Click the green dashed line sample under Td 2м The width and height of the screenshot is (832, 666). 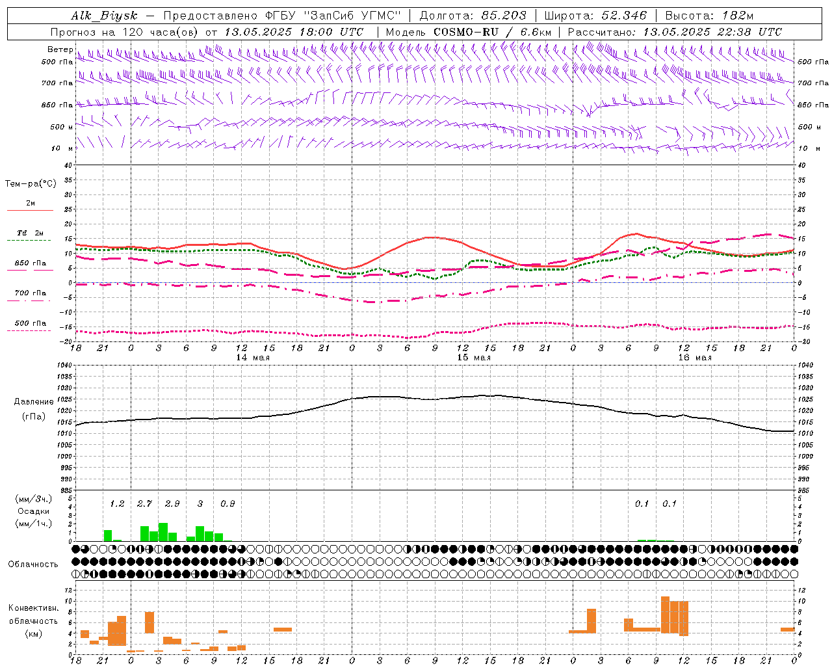30,241
